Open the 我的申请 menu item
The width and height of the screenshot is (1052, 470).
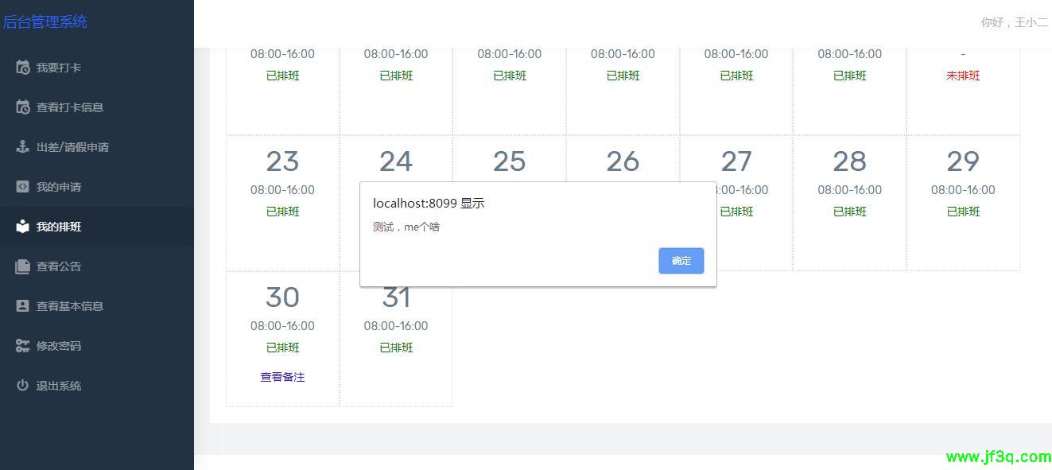59,187
